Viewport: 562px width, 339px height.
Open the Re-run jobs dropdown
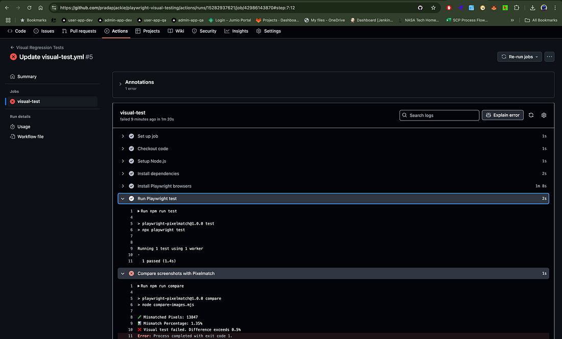520,57
